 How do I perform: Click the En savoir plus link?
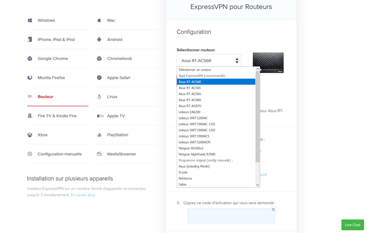point(83,195)
